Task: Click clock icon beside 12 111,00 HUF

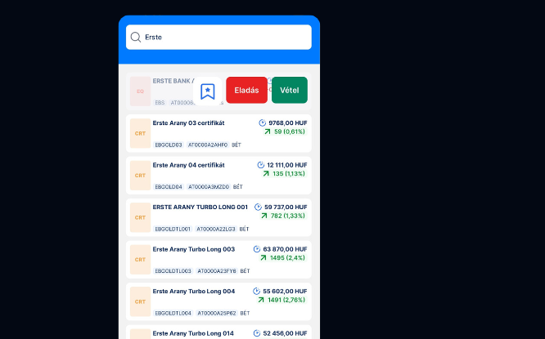Action: tap(260, 165)
